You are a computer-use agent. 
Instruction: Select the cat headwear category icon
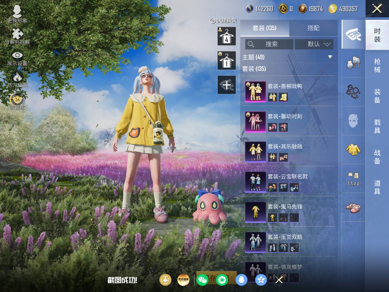coord(353,63)
